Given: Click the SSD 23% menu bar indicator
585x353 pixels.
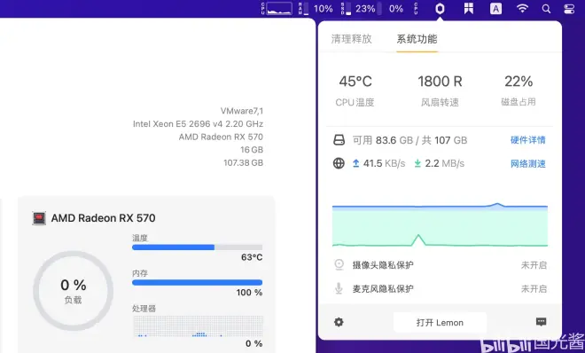Looking at the screenshot, I should point(358,9).
